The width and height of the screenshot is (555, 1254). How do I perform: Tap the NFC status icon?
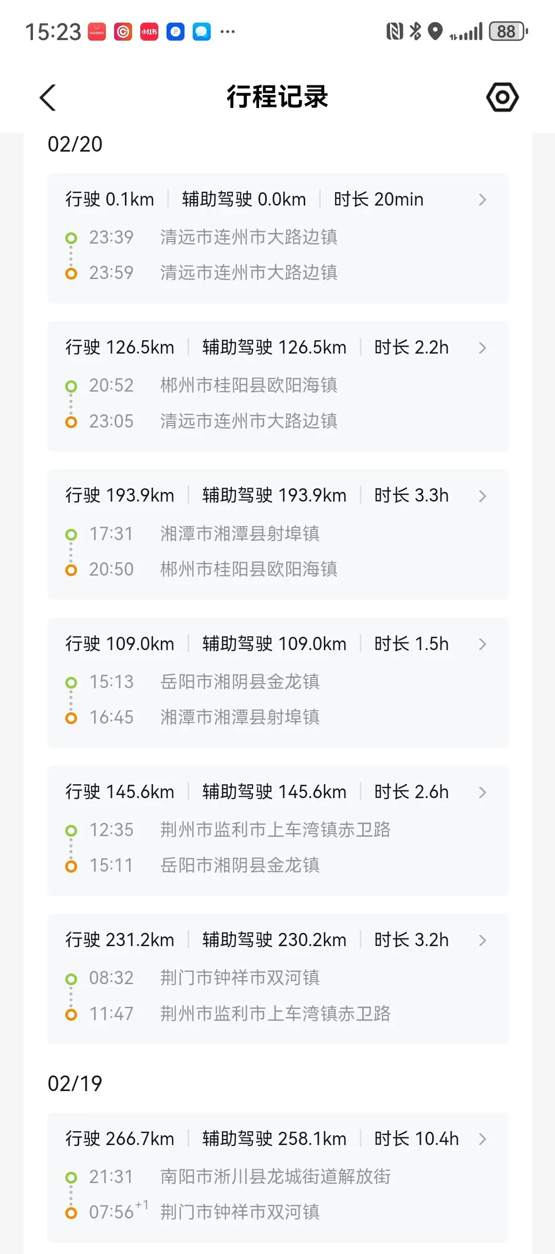(x=394, y=32)
